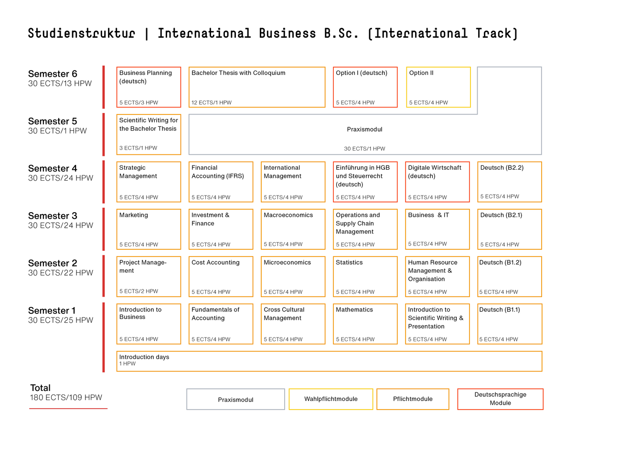Click the Semester 4 heading

click(x=53, y=168)
